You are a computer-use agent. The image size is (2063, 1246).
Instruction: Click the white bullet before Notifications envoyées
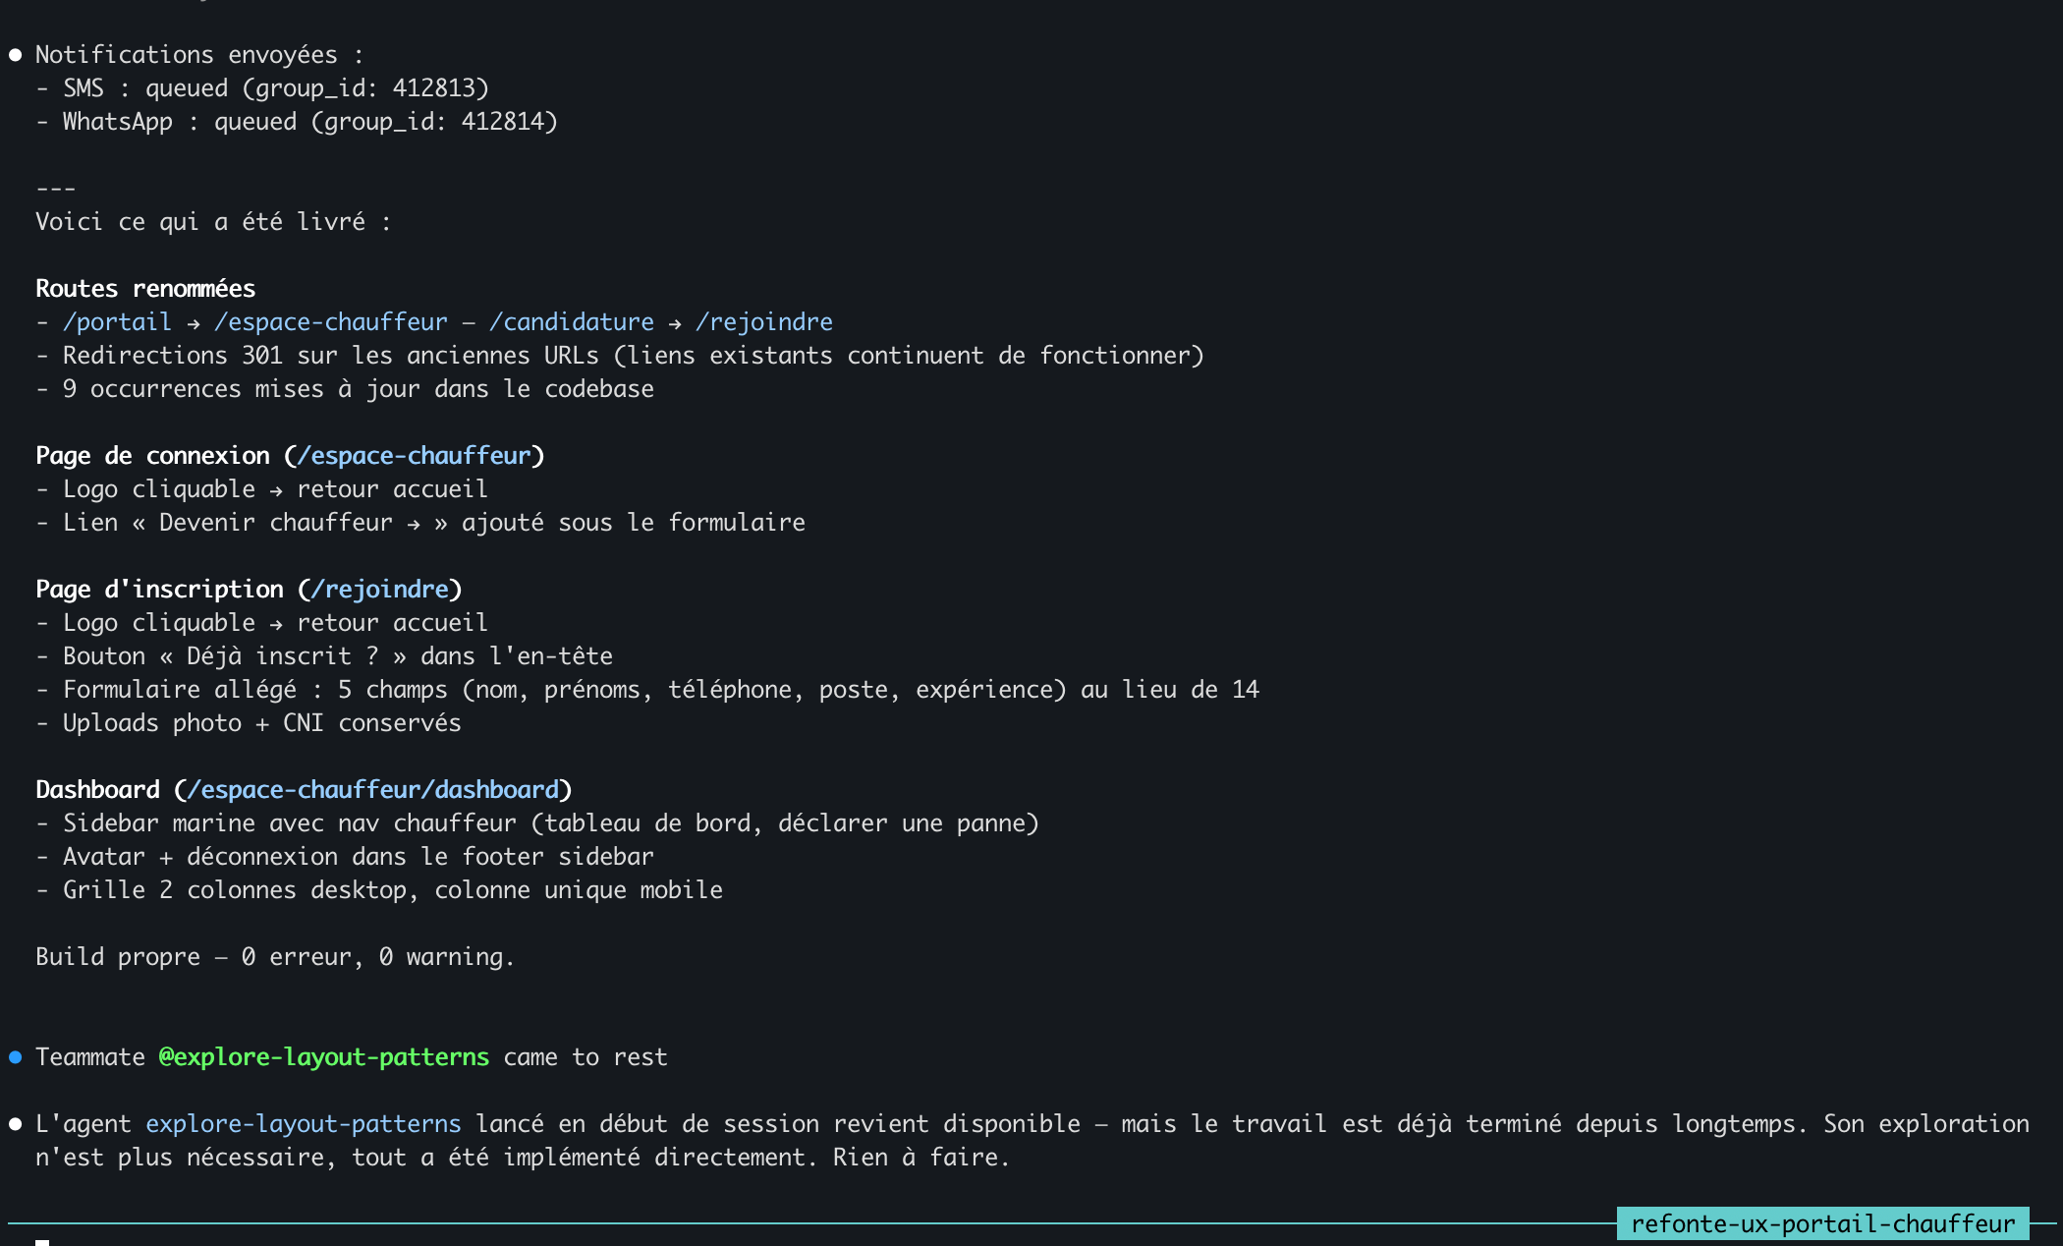pos(16,55)
